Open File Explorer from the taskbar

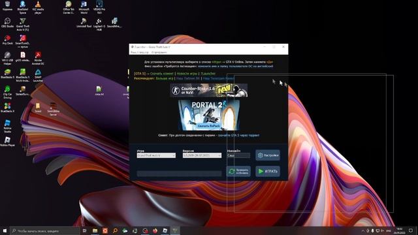[x=95, y=230]
